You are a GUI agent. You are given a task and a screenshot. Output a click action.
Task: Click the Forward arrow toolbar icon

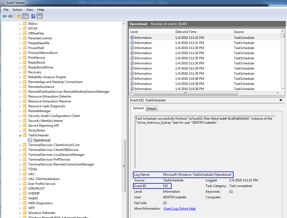[x=11, y=16]
